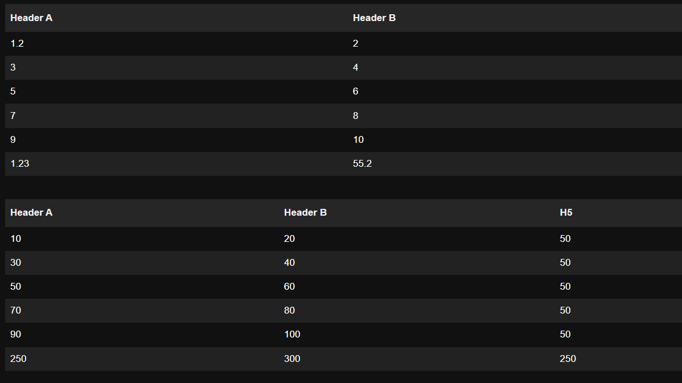Click the cell showing 70
This screenshot has width=682, height=383.
[x=15, y=310]
